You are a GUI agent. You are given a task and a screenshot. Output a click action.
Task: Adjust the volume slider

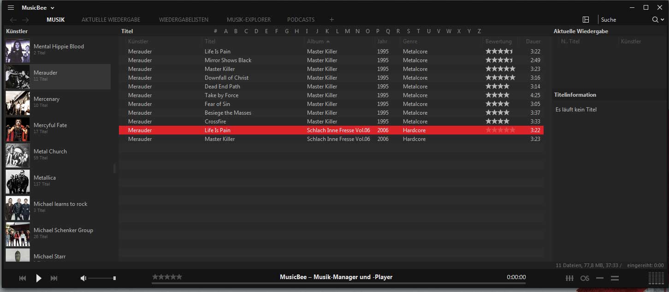pos(102,278)
